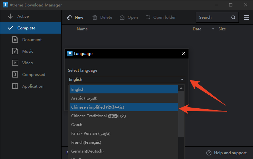Image resolution: width=253 pixels, height=159 pixels.
Task: Switch to the Active downloads tab
Action: 23,16
